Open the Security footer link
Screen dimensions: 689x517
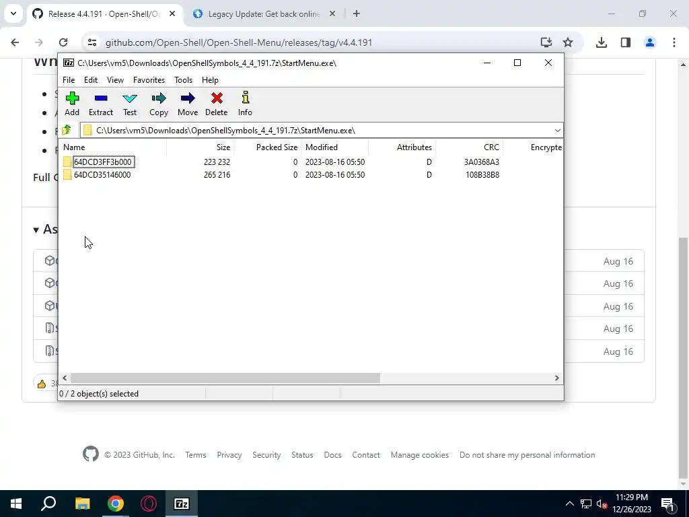(x=266, y=455)
